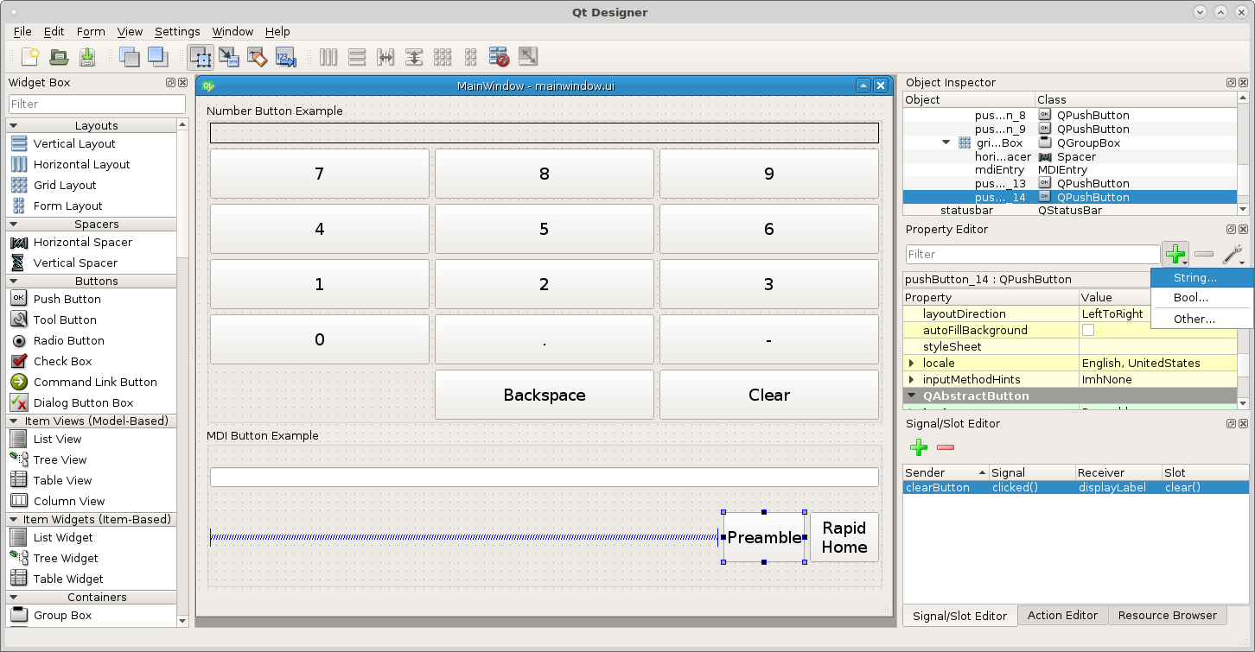Image resolution: width=1255 pixels, height=652 pixels.
Task: Select mdiEntry row in Object Inspector
Action: tap(1070, 170)
